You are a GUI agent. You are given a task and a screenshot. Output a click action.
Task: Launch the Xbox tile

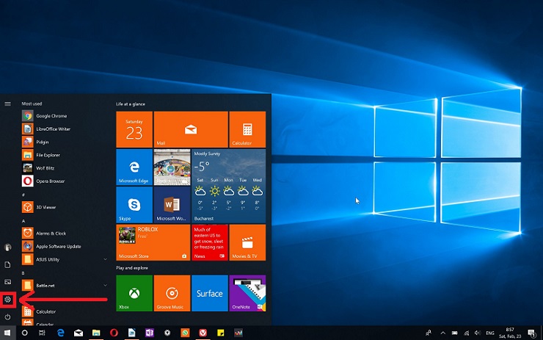[134, 293]
